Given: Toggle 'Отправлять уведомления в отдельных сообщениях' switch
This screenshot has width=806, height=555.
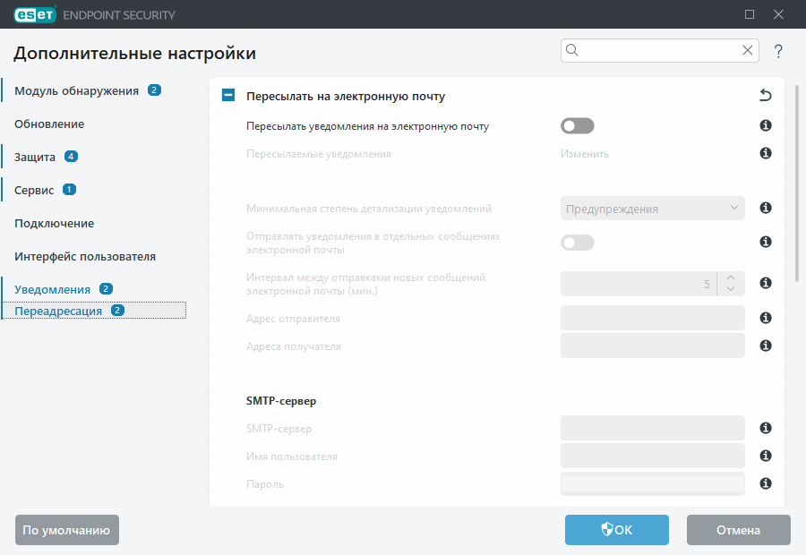Looking at the screenshot, I should pyautogui.click(x=578, y=243).
